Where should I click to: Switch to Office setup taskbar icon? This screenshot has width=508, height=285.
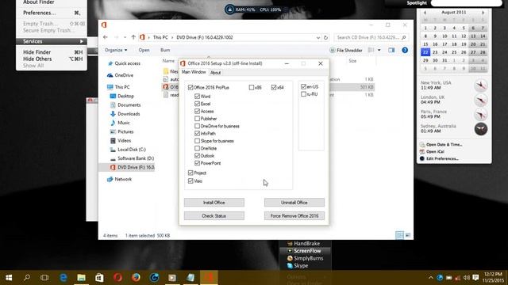pos(209,278)
